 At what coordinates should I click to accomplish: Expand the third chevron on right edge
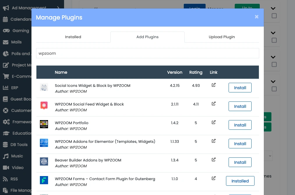(x=273, y=57)
